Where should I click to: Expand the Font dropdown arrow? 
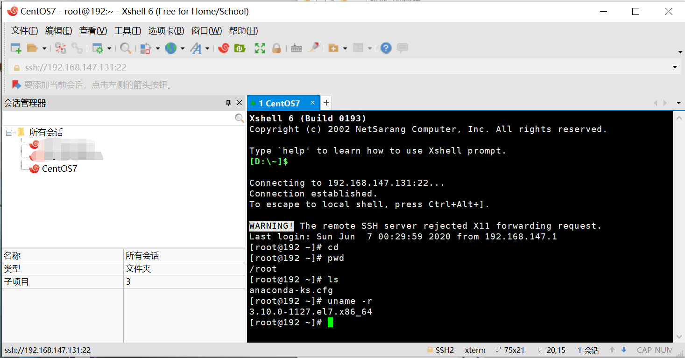point(207,48)
